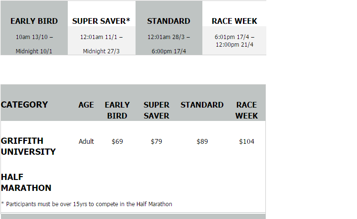357x219 pixels.
Task: Click the date range 10am 13/10 – Midnight 10/1
Action: [x=34, y=44]
